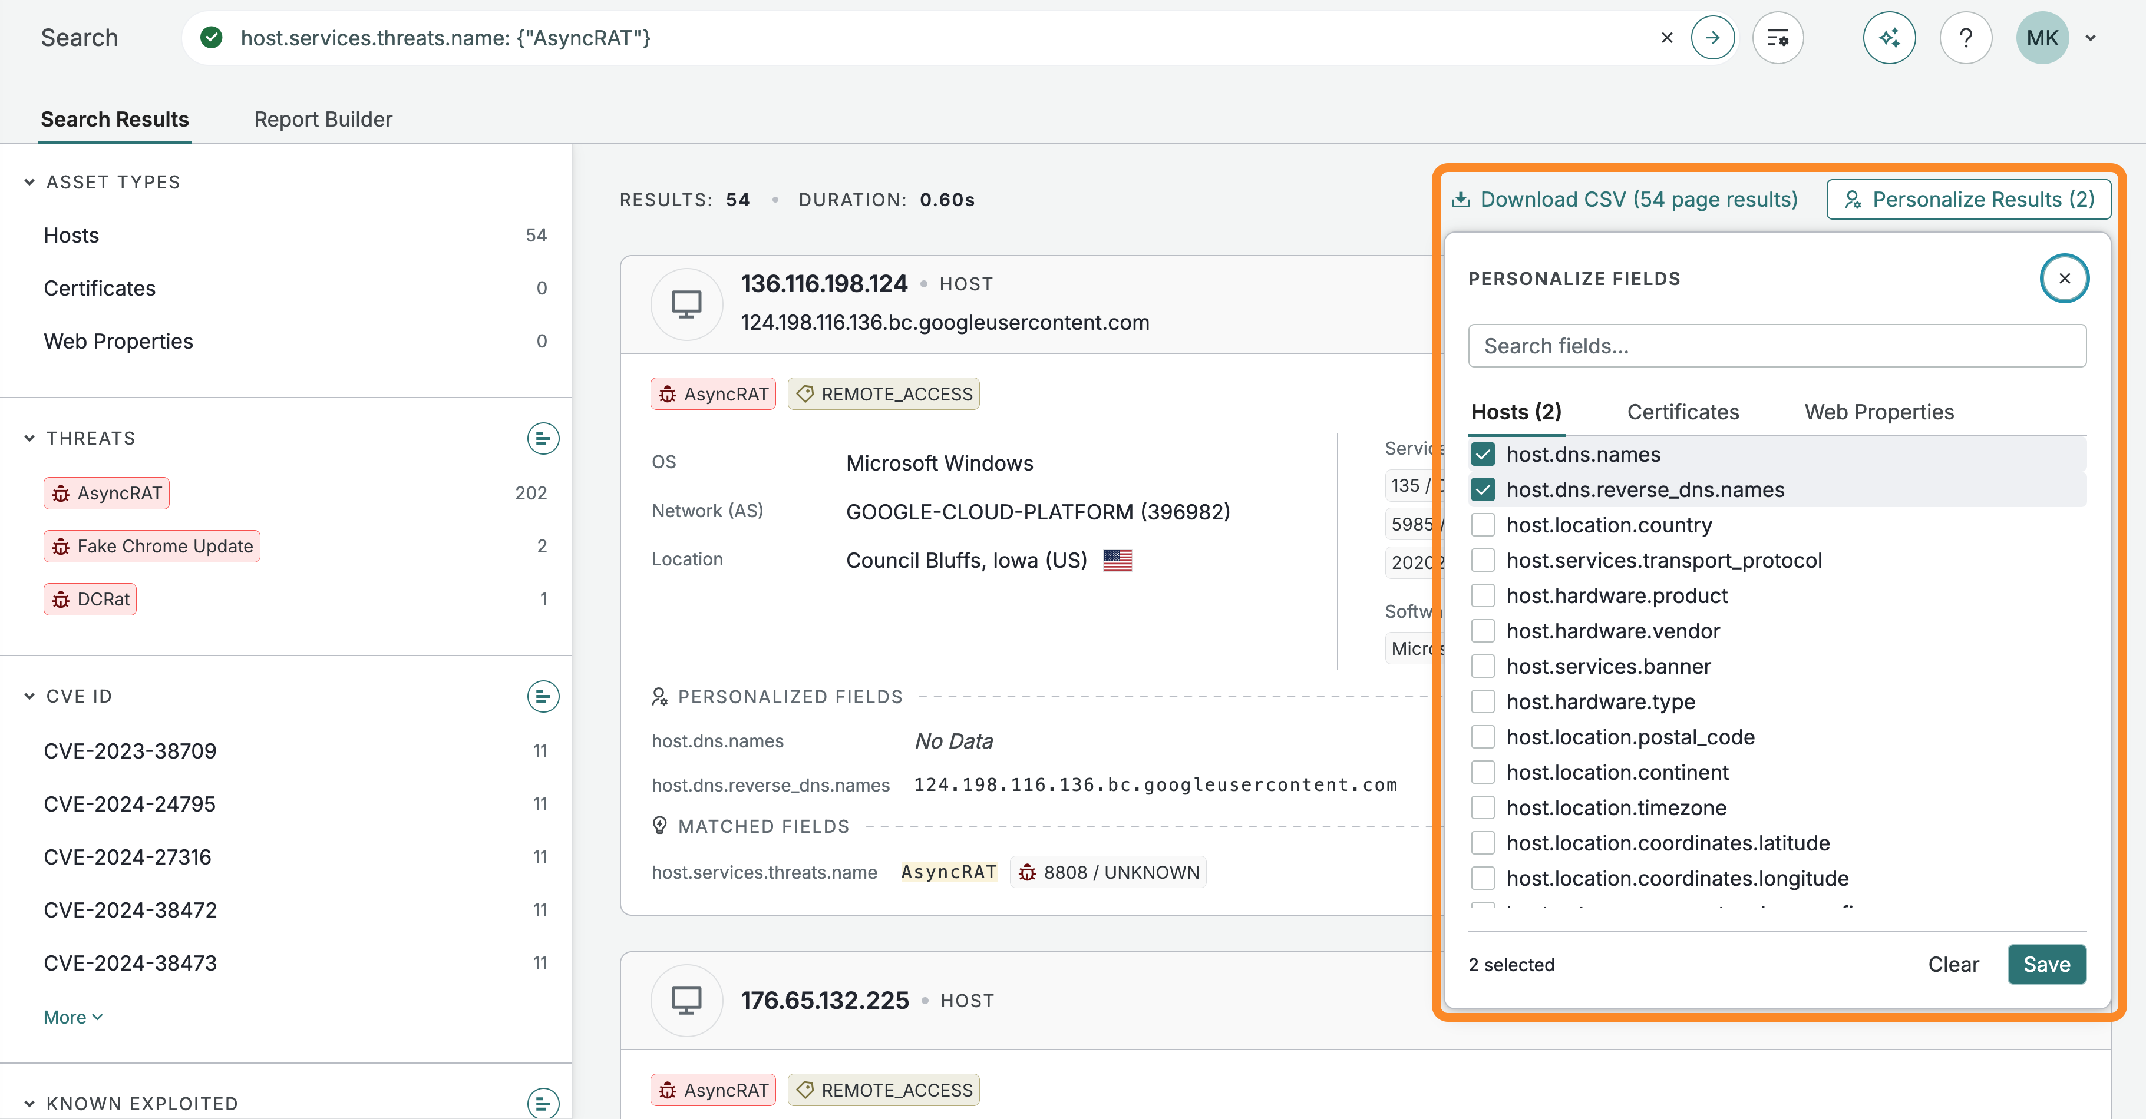This screenshot has height=1119, width=2146.
Task: Expand More CVE IDs list
Action: (72, 1017)
